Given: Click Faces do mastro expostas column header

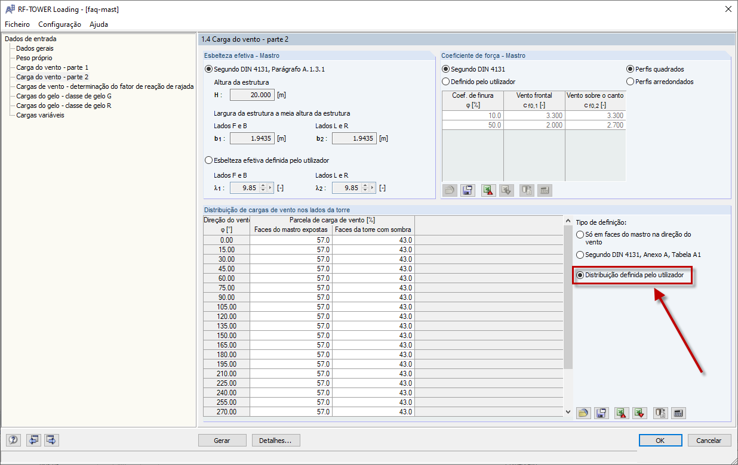Looking at the screenshot, I should coord(291,230).
